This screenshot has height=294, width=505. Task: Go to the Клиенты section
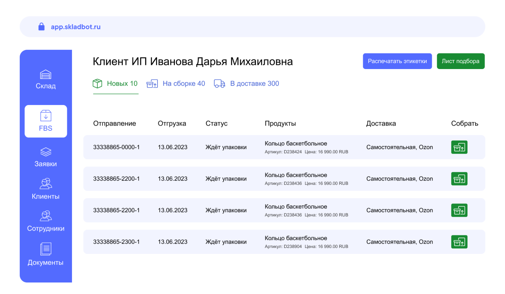tap(45, 189)
